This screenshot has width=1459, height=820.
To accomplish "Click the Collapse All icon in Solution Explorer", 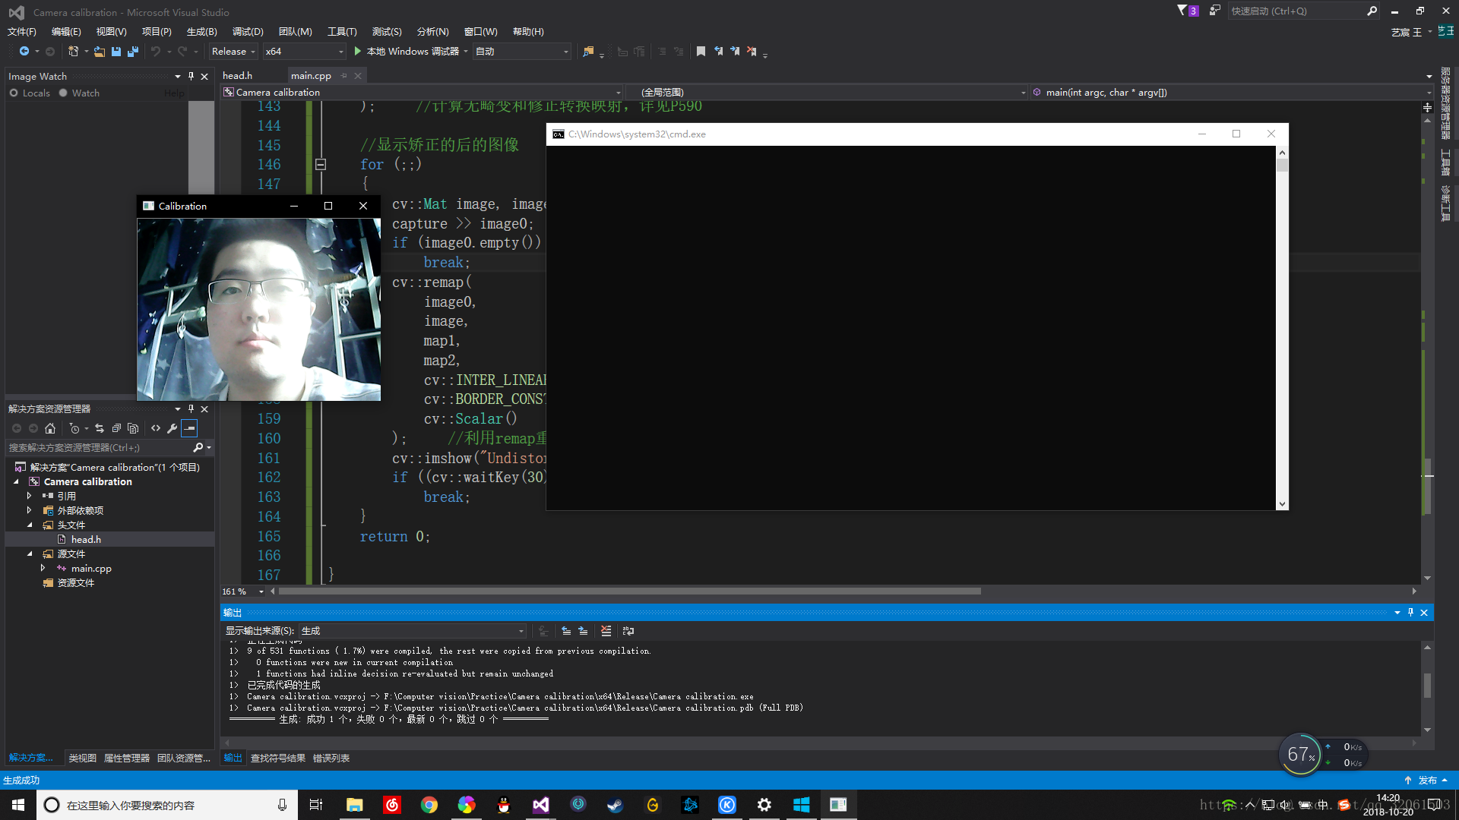I will click(x=116, y=428).
